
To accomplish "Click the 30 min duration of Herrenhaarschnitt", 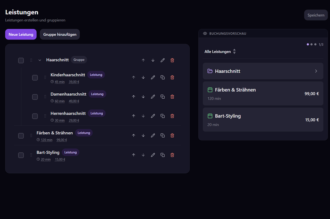I will pos(59,120).
